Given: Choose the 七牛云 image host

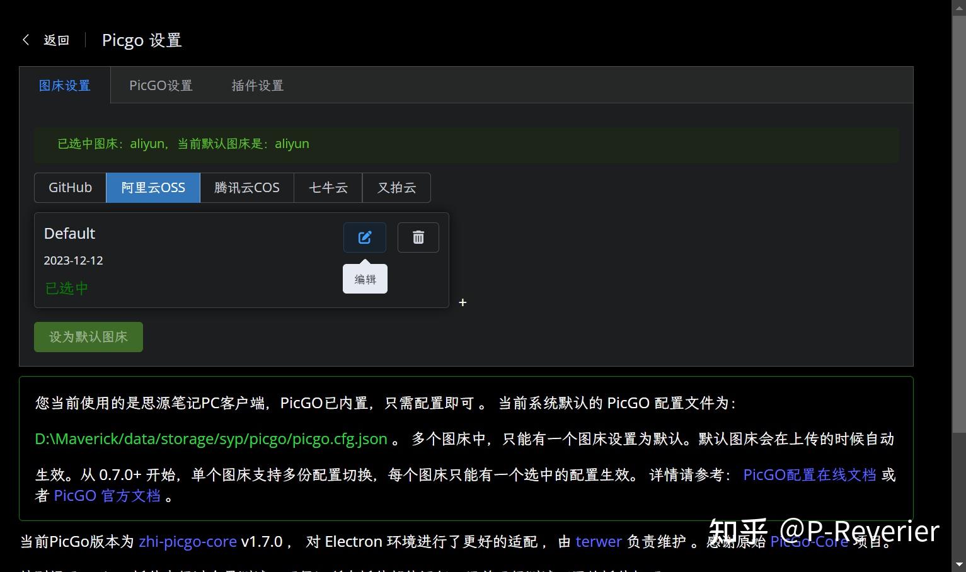Looking at the screenshot, I should (x=328, y=187).
